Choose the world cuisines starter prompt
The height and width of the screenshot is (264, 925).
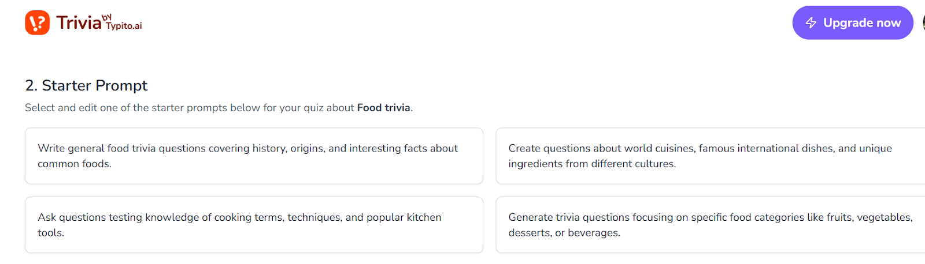pyautogui.click(x=710, y=156)
